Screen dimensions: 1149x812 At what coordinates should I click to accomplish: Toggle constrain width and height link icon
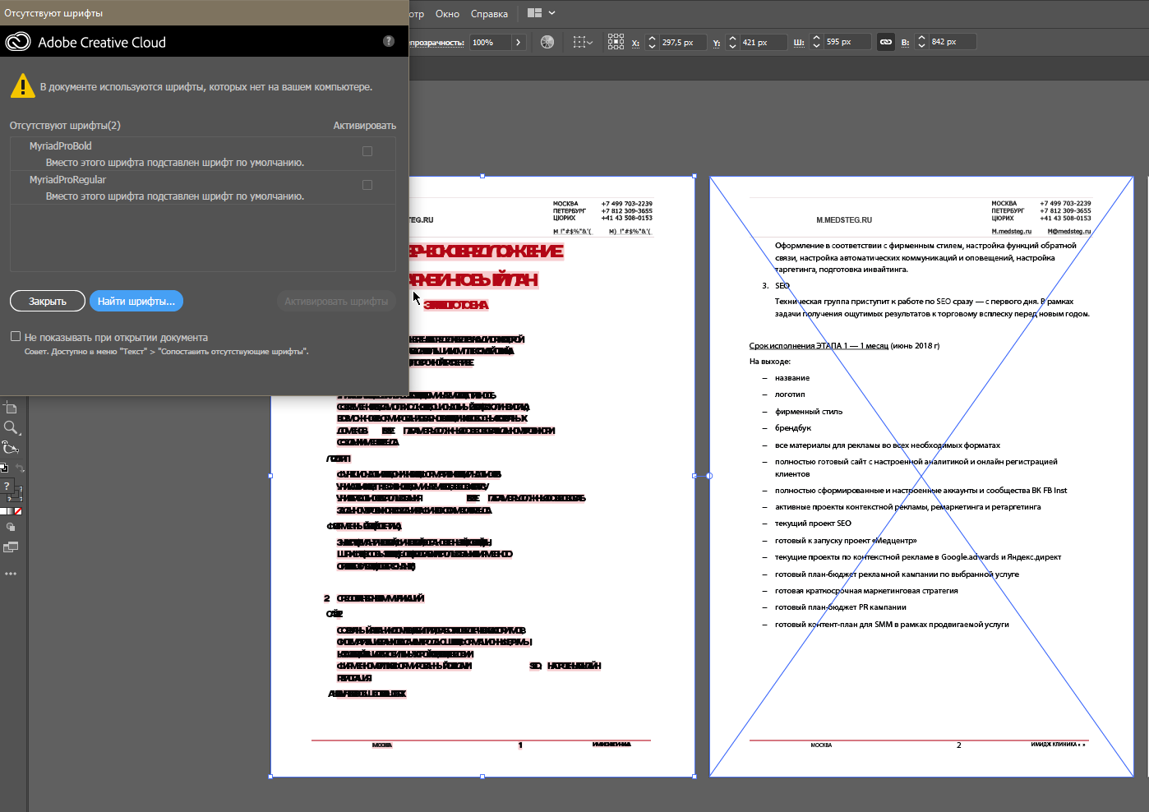tap(886, 42)
